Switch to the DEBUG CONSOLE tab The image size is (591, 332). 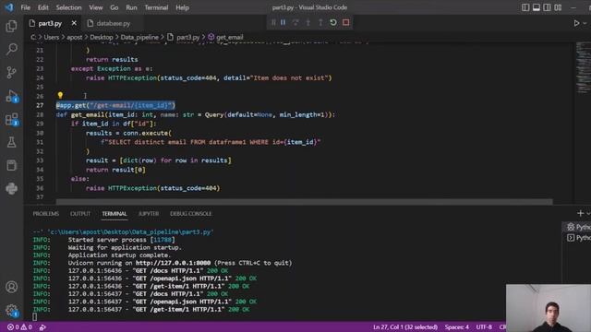(191, 214)
